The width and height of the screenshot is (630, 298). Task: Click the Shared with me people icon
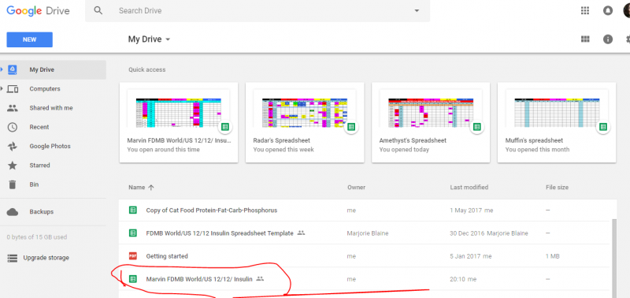click(13, 108)
